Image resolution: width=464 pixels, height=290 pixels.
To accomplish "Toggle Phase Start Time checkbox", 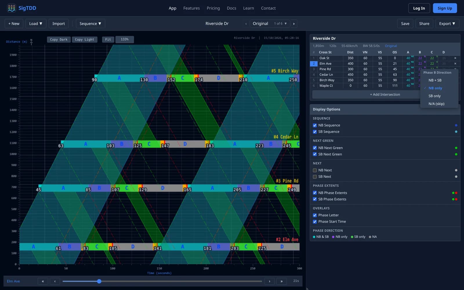I will click(315, 222).
